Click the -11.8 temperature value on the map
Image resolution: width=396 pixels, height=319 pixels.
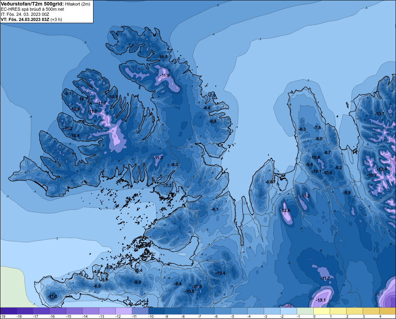[x=92, y=111]
